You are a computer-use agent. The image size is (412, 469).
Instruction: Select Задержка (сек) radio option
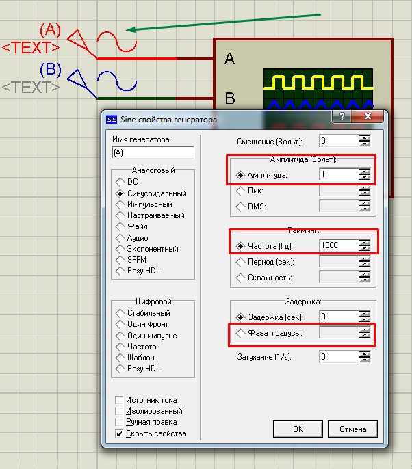[x=240, y=317]
